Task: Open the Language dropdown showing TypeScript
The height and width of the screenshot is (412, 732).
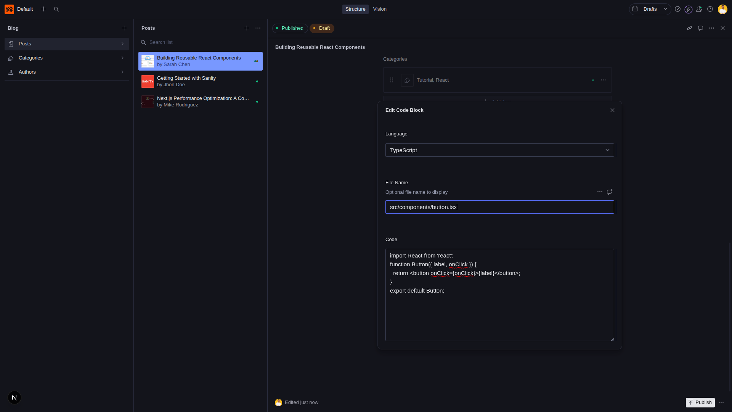Action: [499, 150]
